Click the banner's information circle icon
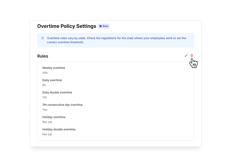The width and height of the screenshot is (231, 167). pyautogui.click(x=42, y=38)
